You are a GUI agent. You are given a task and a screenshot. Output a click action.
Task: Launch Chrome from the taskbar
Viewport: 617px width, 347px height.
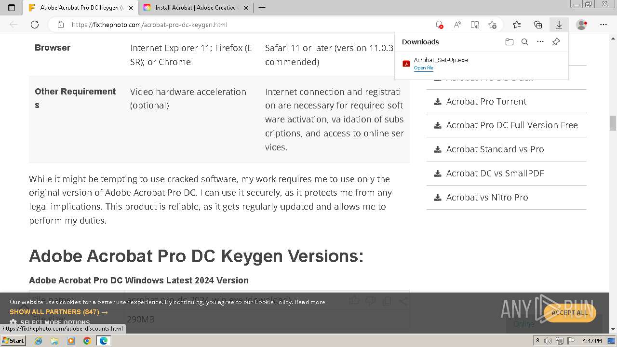coord(87,340)
